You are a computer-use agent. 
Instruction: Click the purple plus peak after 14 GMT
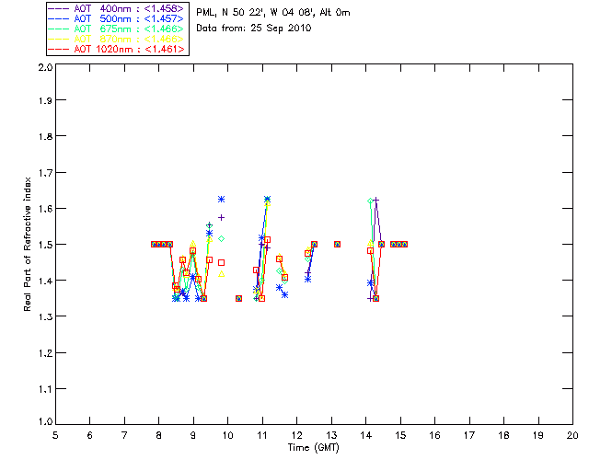click(375, 200)
